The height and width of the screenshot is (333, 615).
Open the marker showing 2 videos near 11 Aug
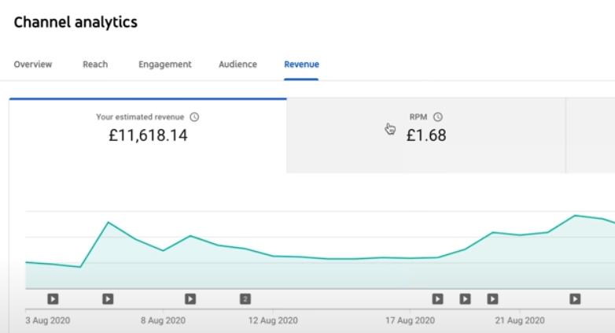point(245,299)
